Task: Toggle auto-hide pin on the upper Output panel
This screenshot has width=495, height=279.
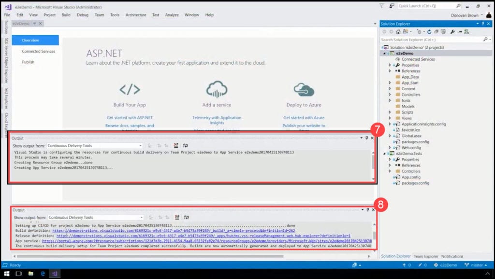Action: [366, 138]
